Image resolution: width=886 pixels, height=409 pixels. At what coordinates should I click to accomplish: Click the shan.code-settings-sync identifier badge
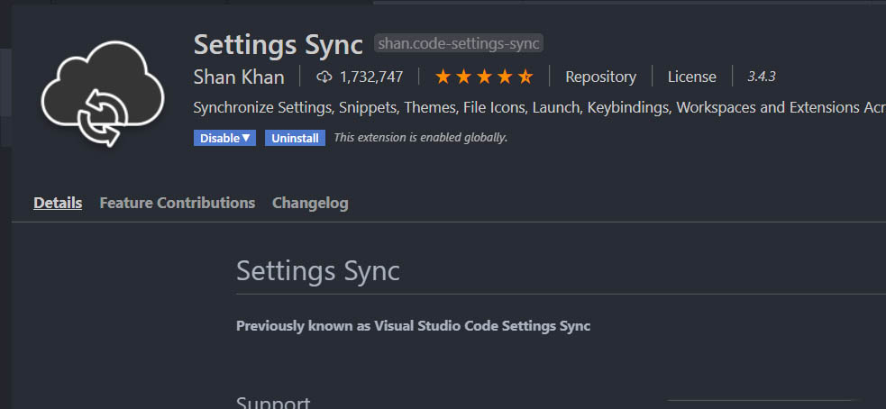459,43
